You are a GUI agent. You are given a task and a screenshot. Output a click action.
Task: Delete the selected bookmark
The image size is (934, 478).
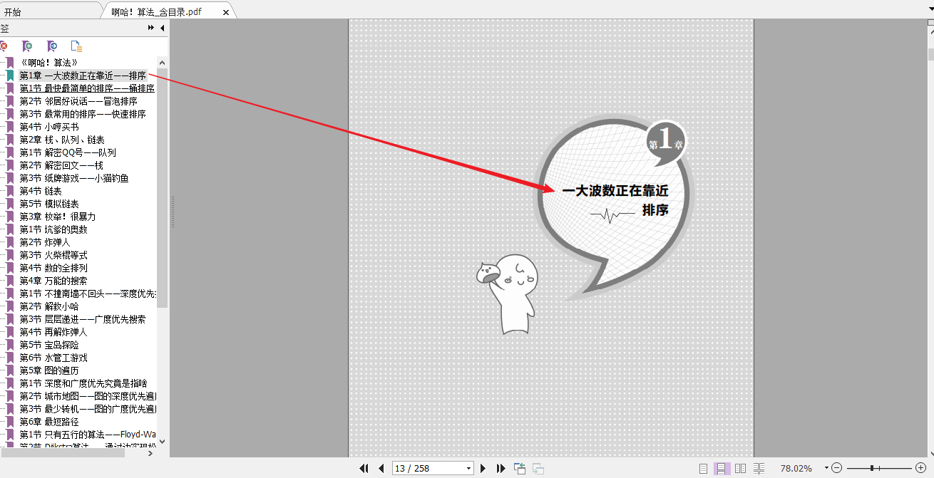(5, 46)
